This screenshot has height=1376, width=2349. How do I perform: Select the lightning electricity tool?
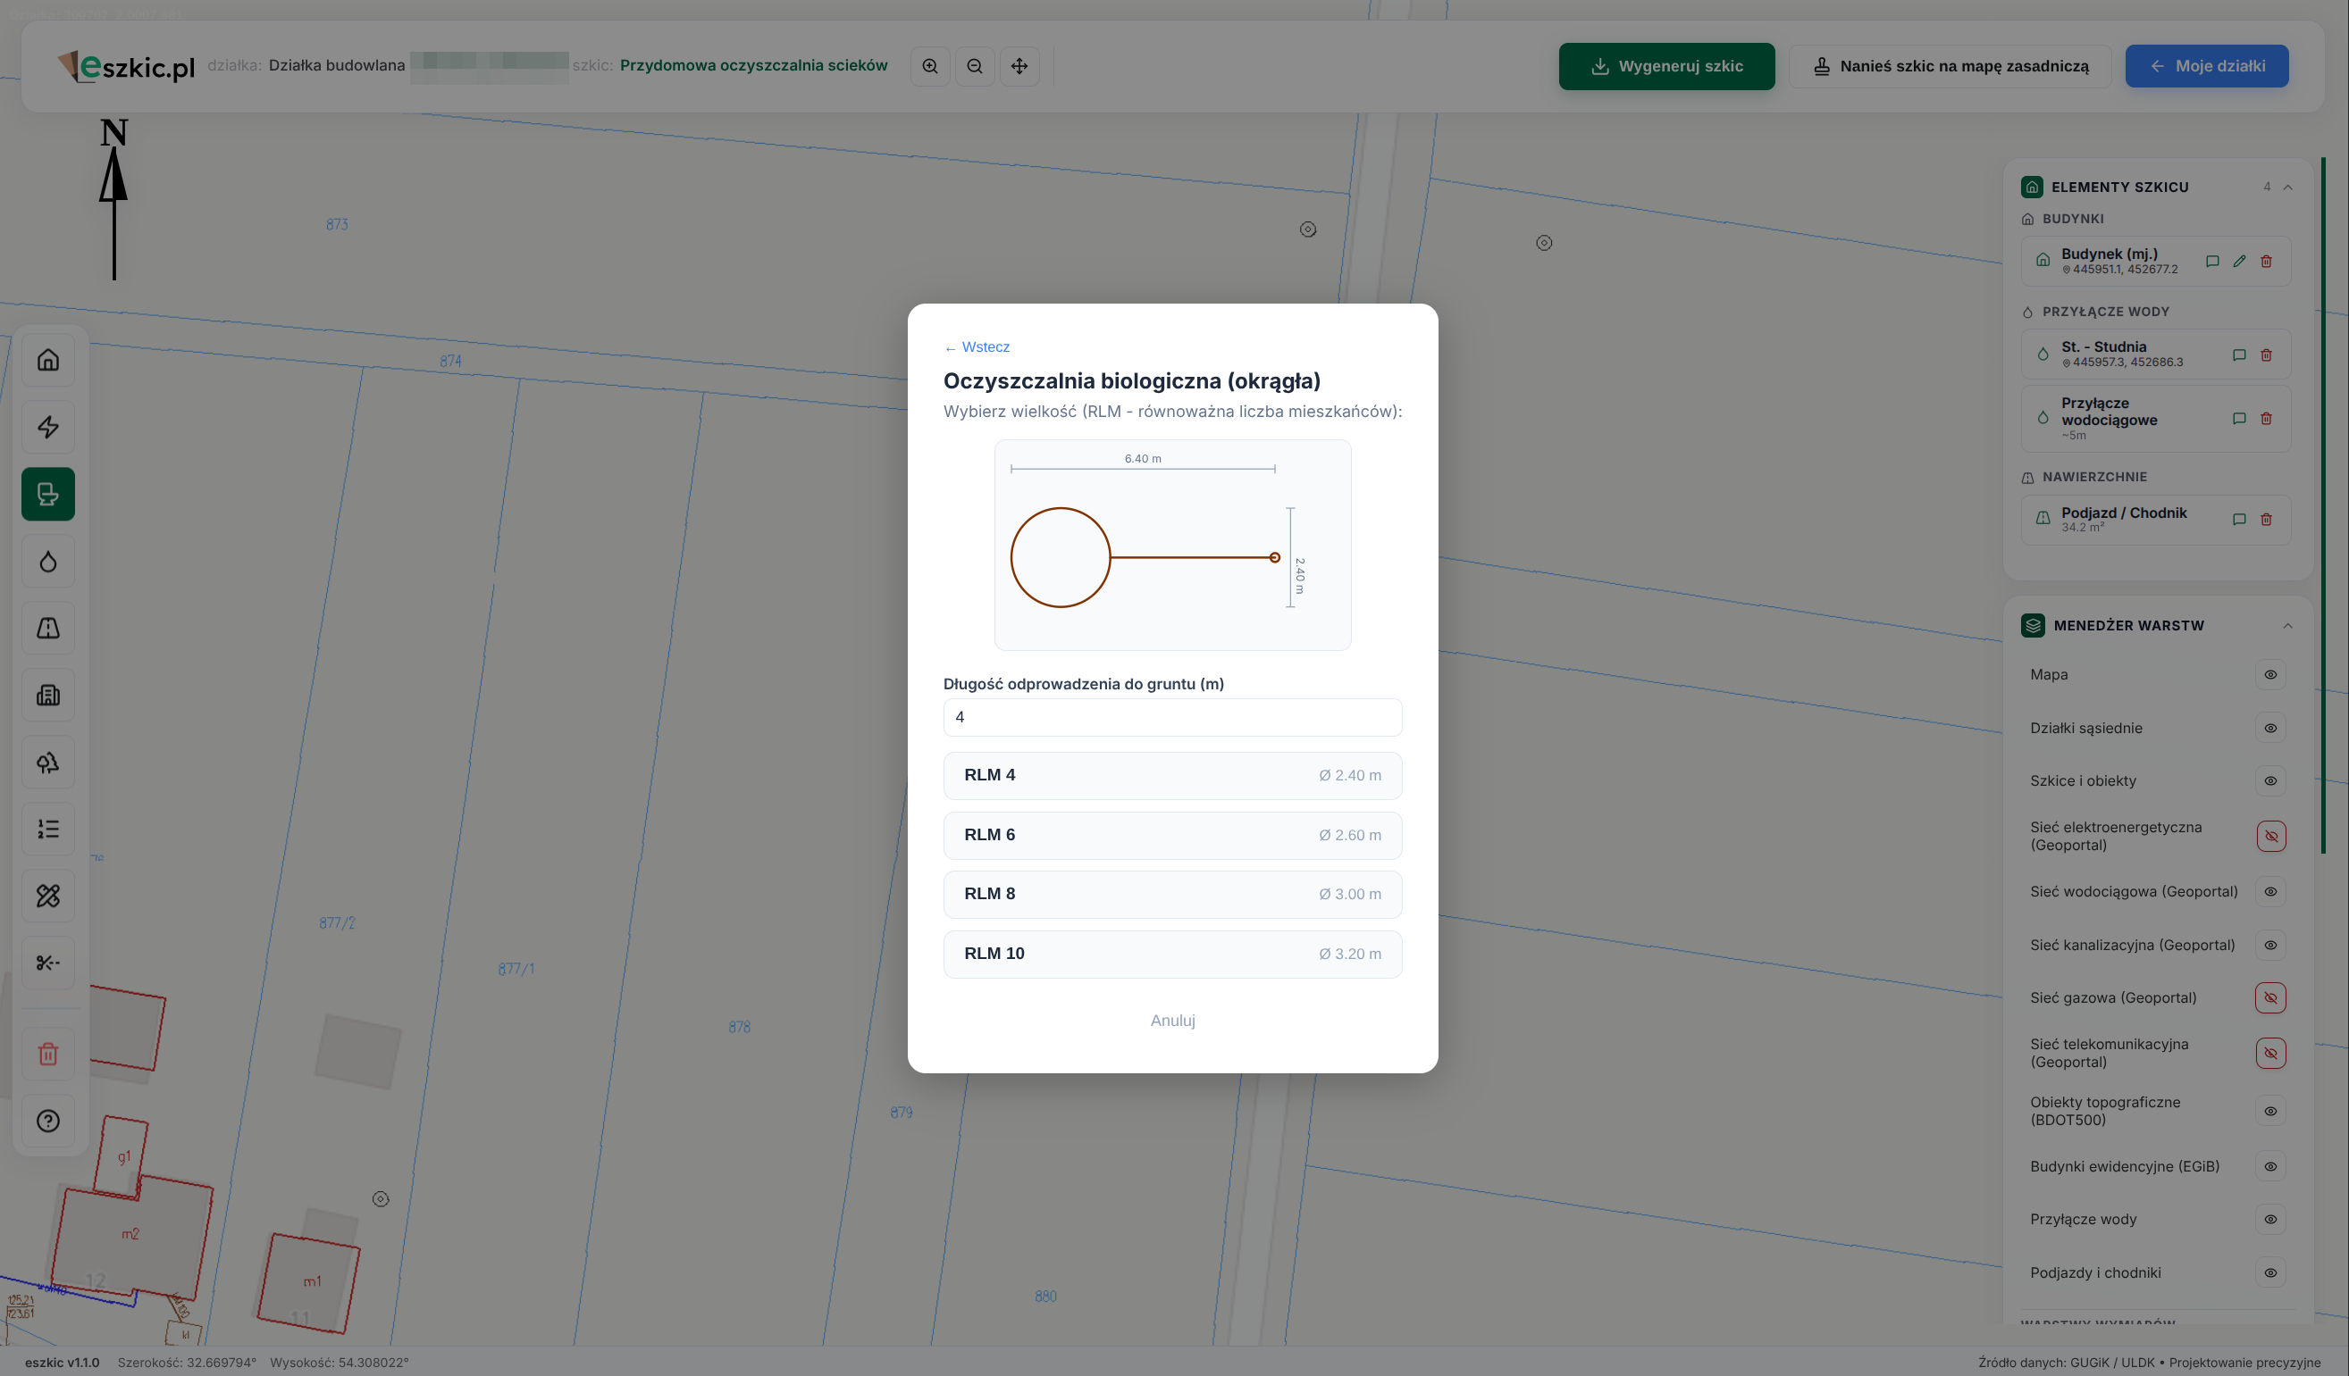click(x=48, y=427)
